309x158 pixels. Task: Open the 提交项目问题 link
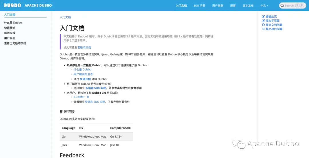(274, 29)
